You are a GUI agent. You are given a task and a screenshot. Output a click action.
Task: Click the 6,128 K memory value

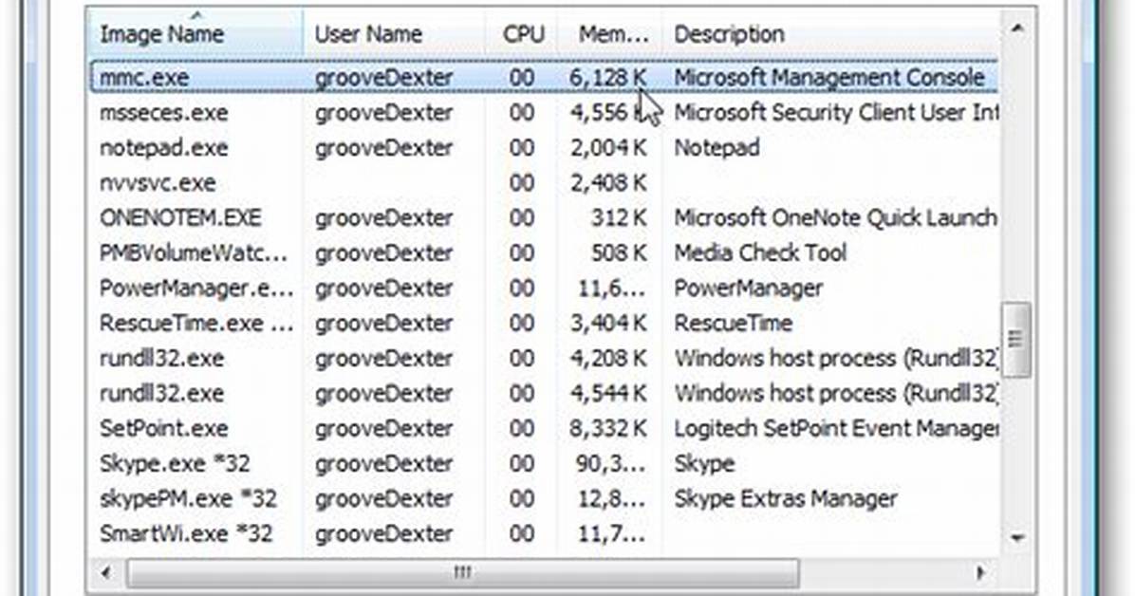point(608,78)
